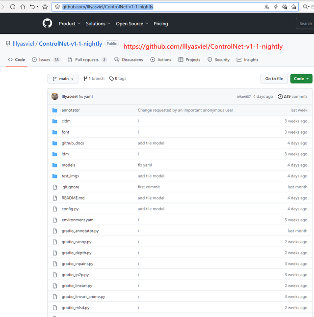The width and height of the screenshot is (314, 317).
Task: Click the lightning bolt icon in the address bar
Action: (x=276, y=7)
